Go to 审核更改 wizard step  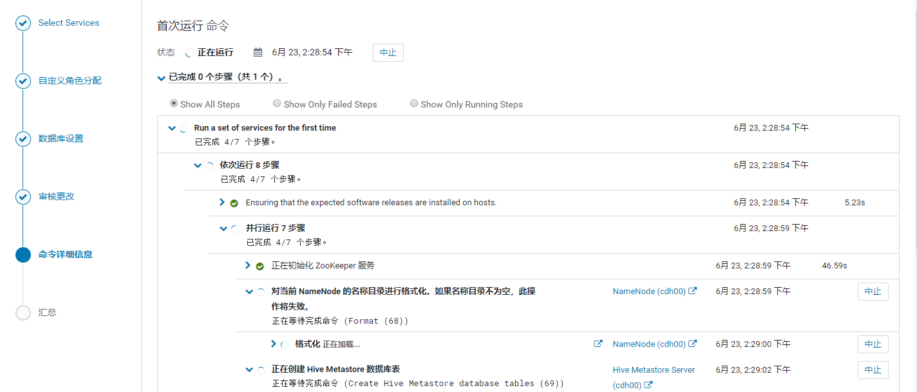click(56, 196)
